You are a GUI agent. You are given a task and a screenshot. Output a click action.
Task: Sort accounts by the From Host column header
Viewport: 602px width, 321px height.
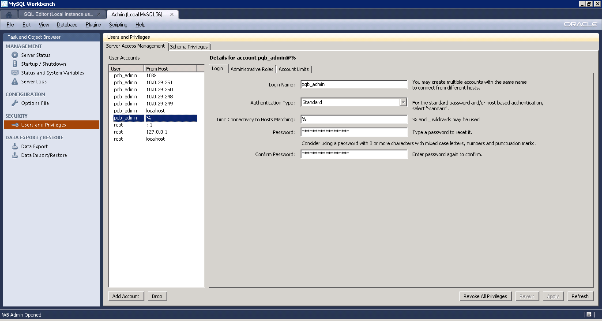(x=171, y=68)
